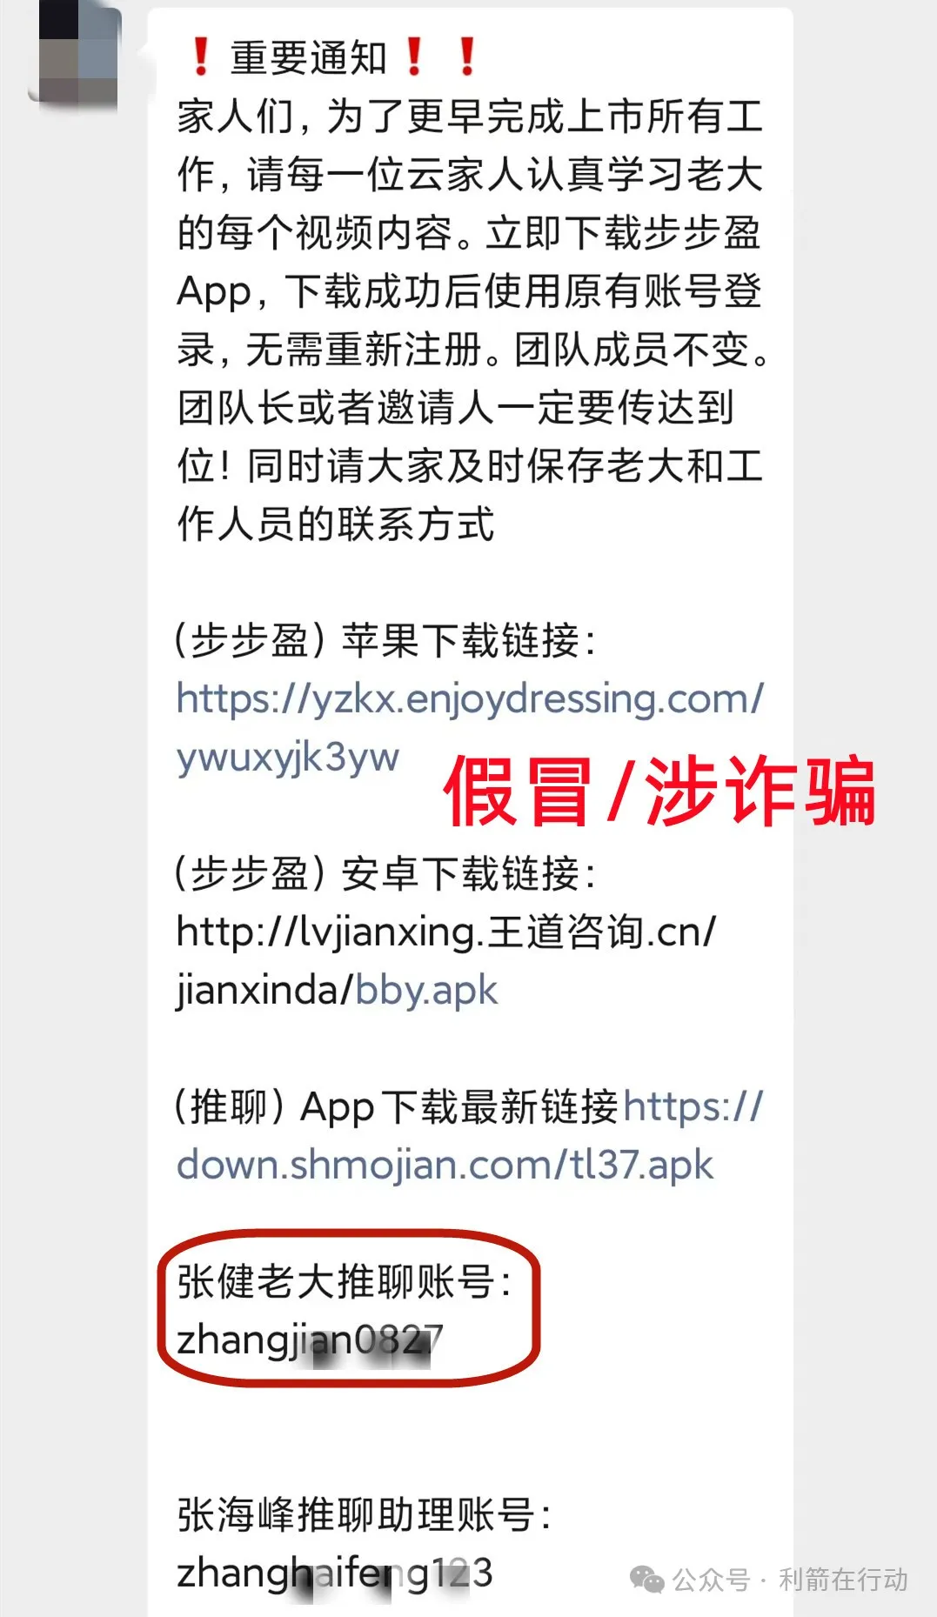The image size is (937, 1617).
Task: Click the 张健老大推聊账号 label
Action: (344, 1281)
